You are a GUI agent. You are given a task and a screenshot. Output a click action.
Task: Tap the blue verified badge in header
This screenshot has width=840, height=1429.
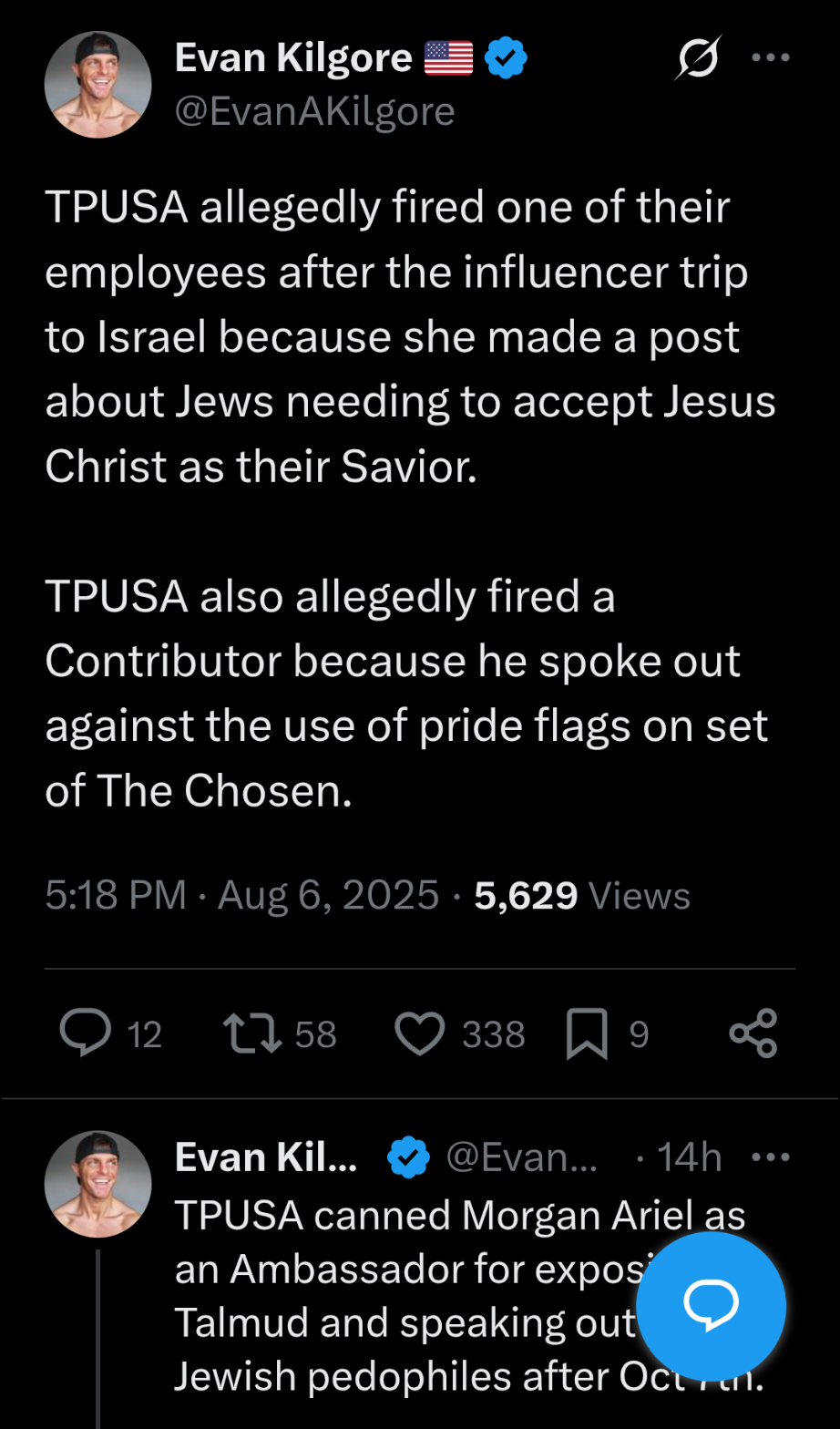(505, 58)
